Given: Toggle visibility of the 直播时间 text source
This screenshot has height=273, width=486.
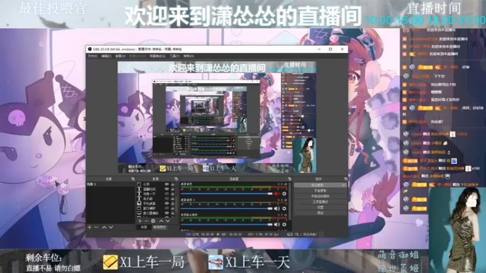Looking at the screenshot, I should 166,189.
